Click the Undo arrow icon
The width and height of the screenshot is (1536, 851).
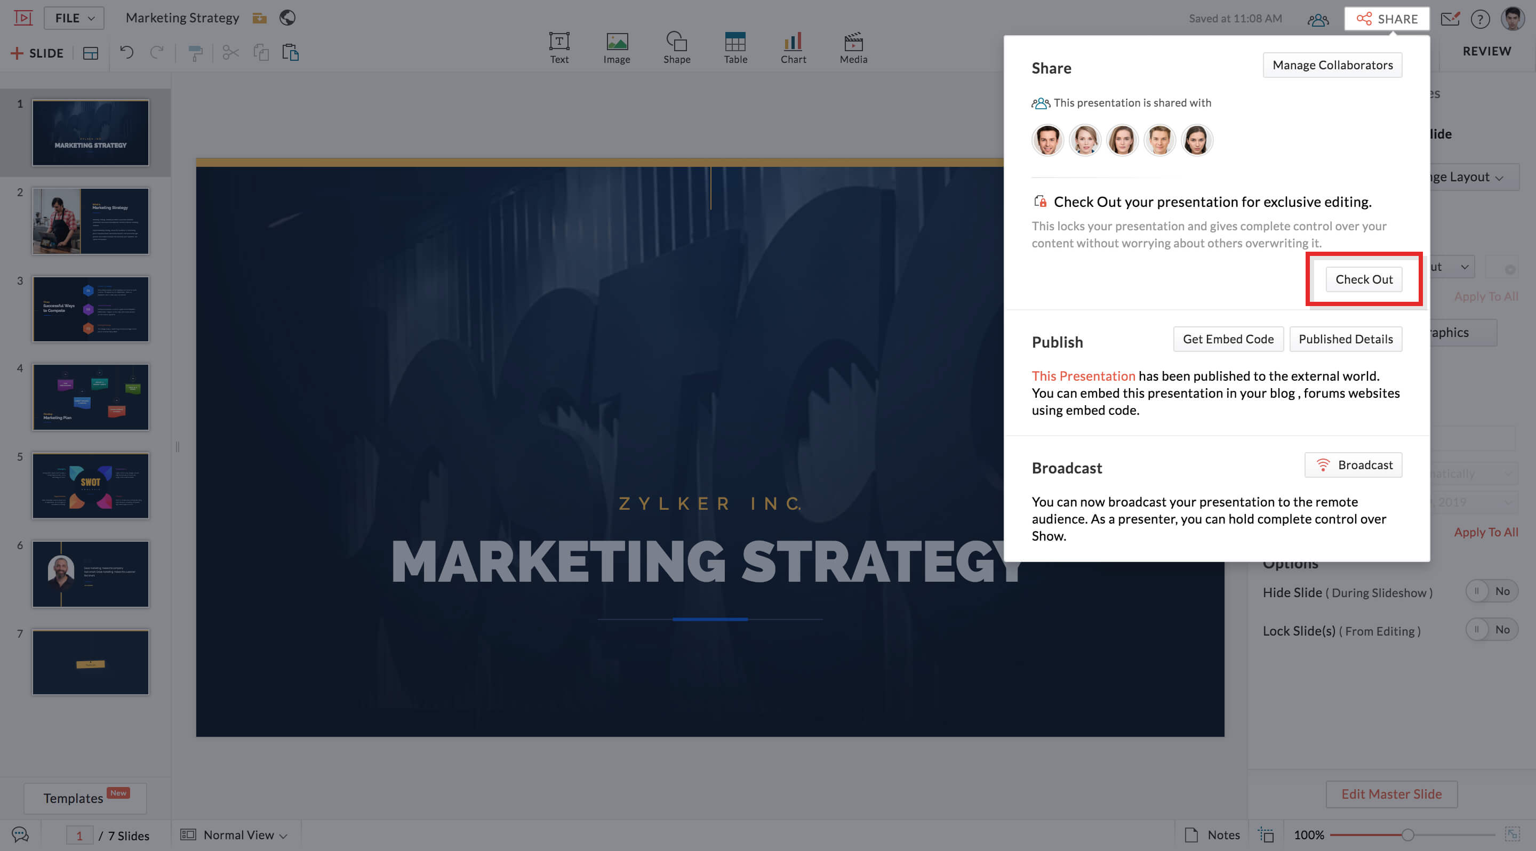(x=126, y=52)
